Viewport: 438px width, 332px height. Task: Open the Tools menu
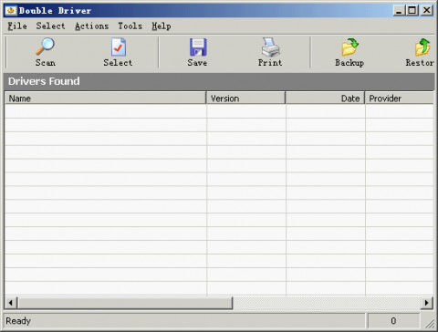[130, 26]
